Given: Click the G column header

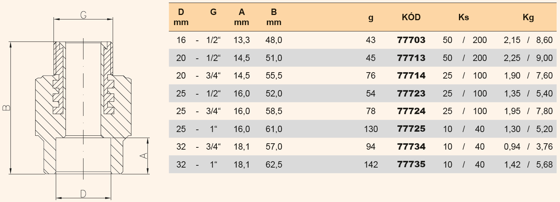Looking at the screenshot, I should tap(213, 12).
